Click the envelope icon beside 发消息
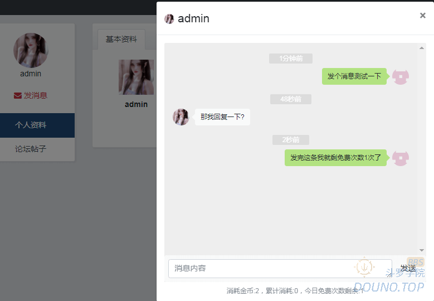434x301 pixels. pos(18,95)
